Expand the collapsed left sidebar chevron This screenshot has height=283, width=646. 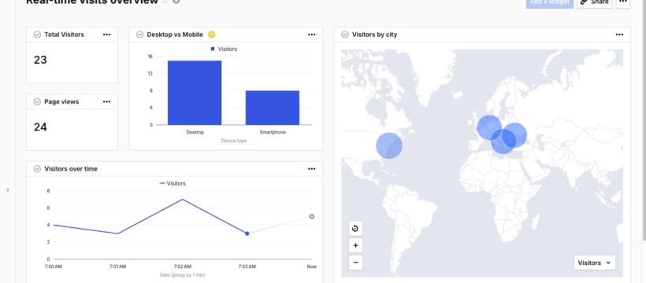point(8,190)
